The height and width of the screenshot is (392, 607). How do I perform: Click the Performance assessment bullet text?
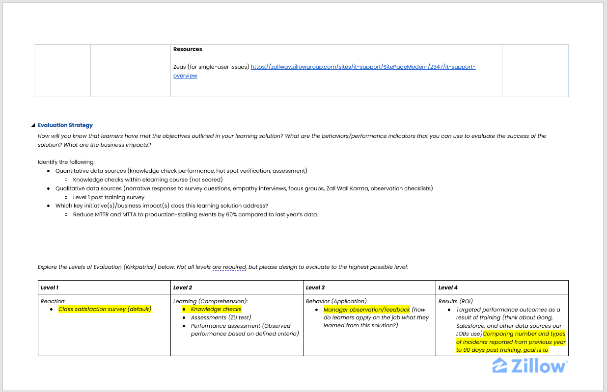click(x=241, y=326)
